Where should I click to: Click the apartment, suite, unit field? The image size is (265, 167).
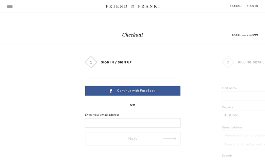point(244,144)
